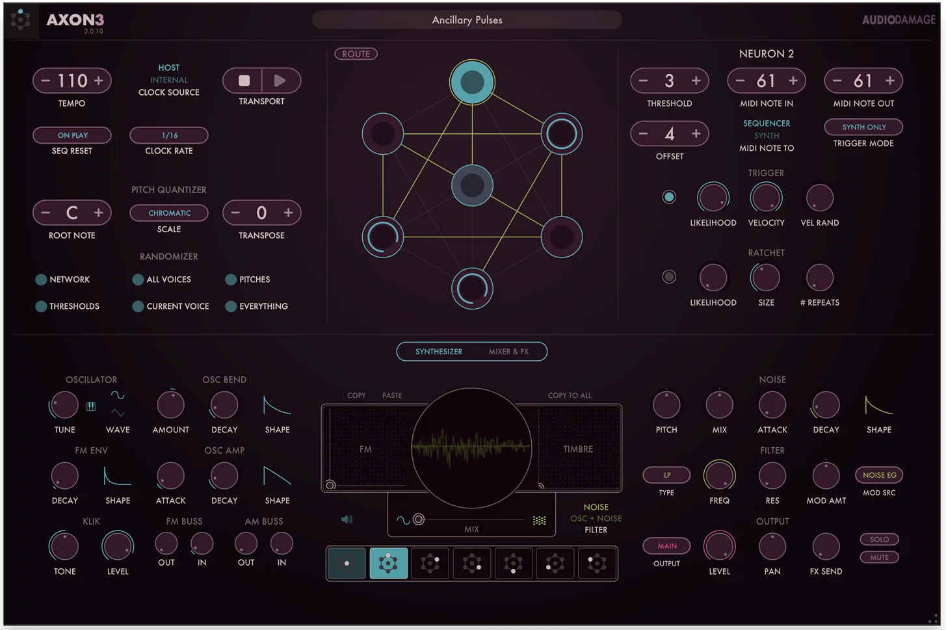Open the LP filter type dropdown

[x=666, y=475]
